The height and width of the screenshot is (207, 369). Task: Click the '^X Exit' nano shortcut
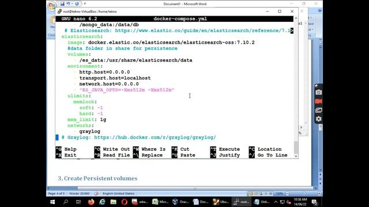click(66, 155)
